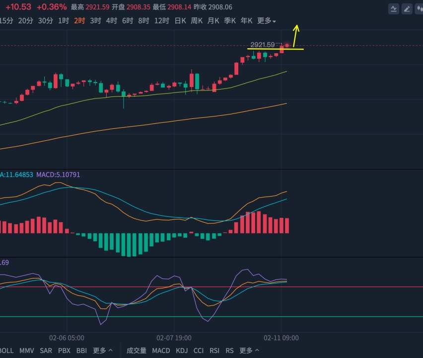The width and height of the screenshot is (423, 358).
Task: Click the latest price red dot marker
Action: coord(287,45)
